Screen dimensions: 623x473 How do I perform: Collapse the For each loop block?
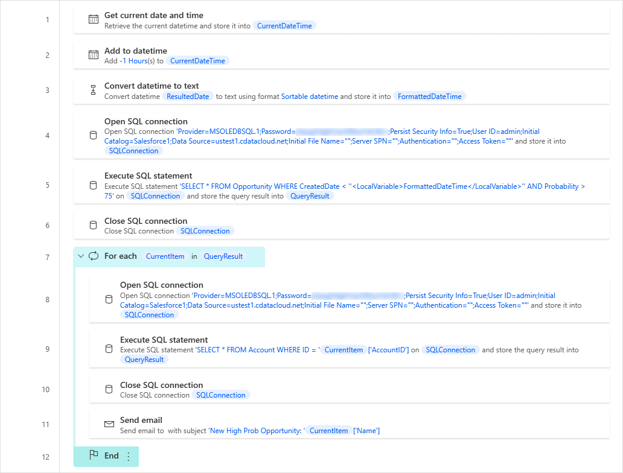point(81,256)
